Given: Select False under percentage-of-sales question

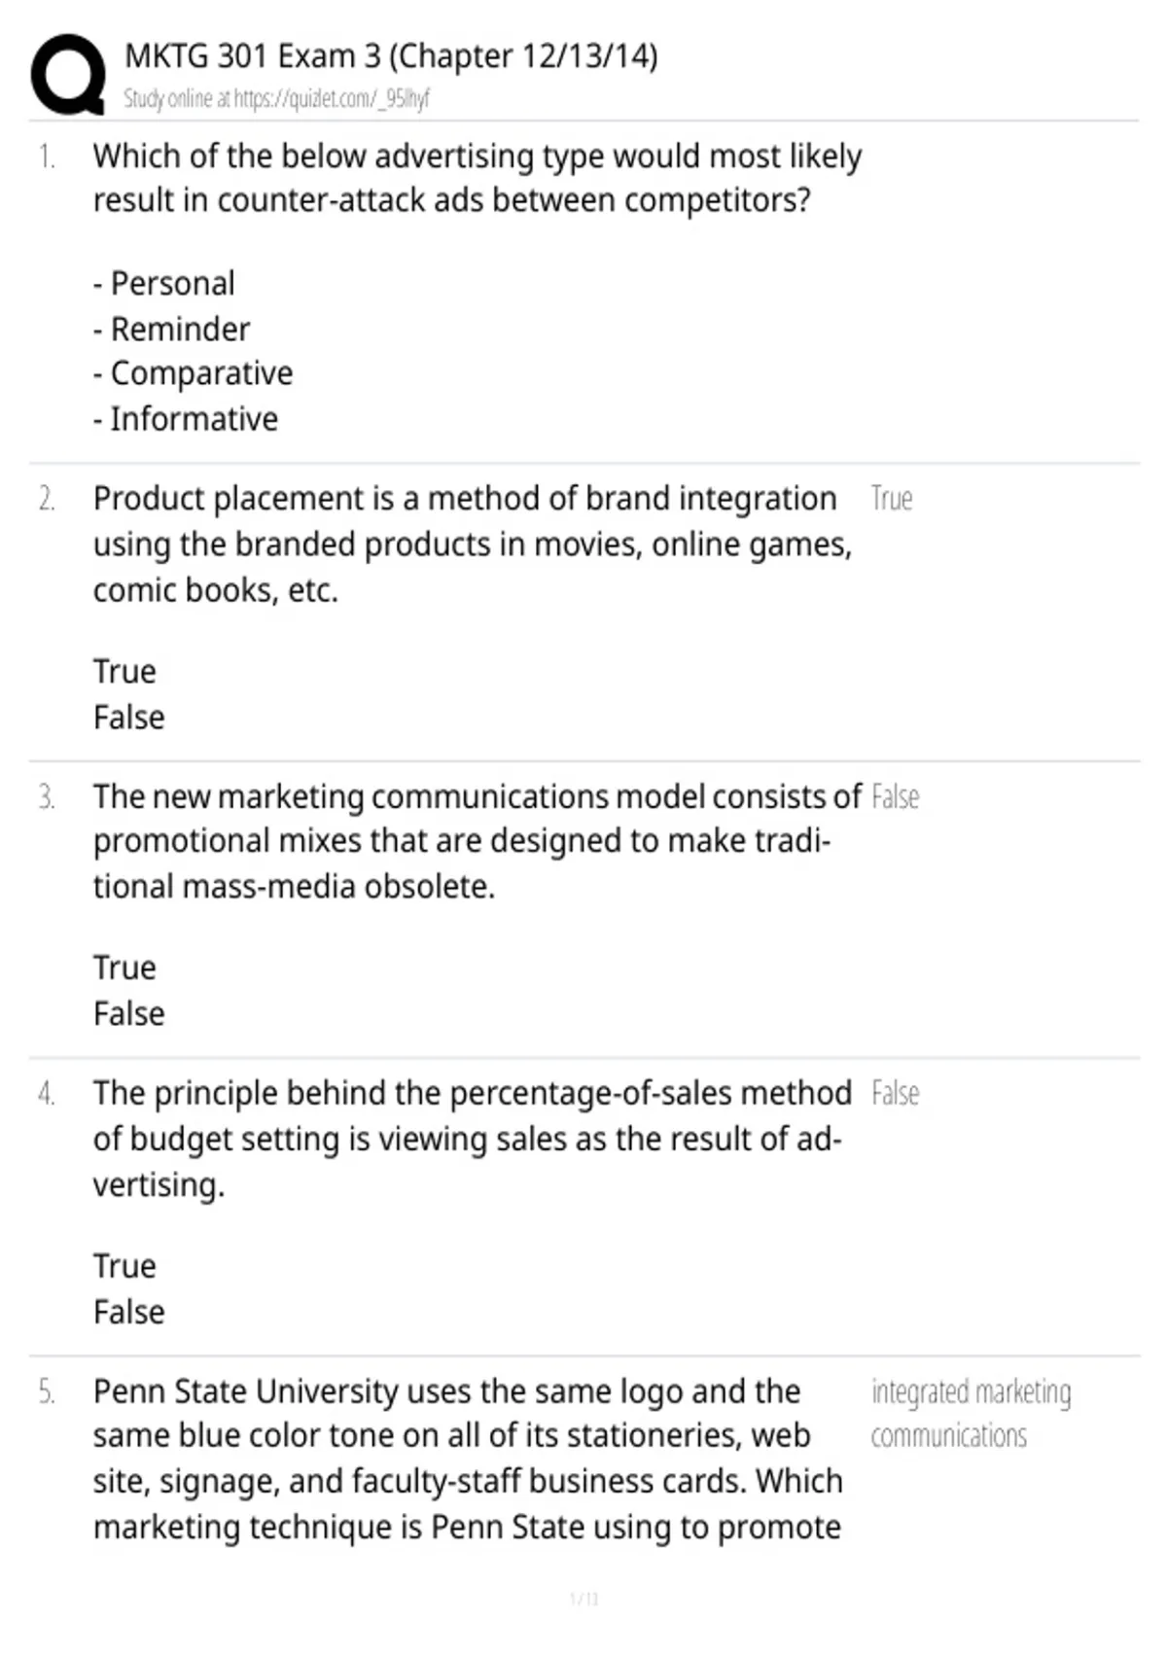Looking at the screenshot, I should (x=129, y=1313).
